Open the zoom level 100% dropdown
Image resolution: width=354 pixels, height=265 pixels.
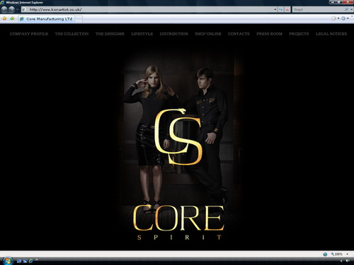click(348, 254)
